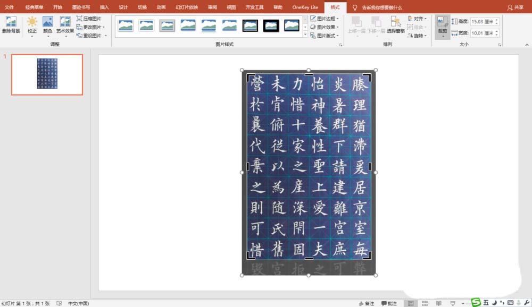Viewport: 532px width, 307px height.
Task: Apply the second picture style in the gallery
Action: pos(146,25)
